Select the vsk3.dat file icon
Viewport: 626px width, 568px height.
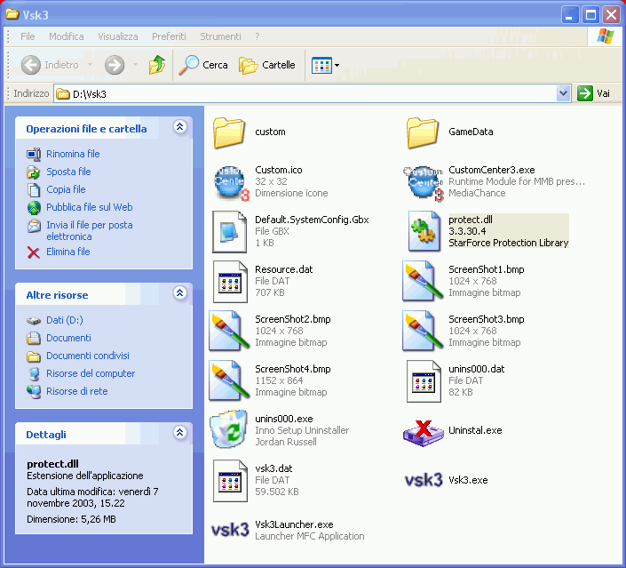click(x=230, y=481)
